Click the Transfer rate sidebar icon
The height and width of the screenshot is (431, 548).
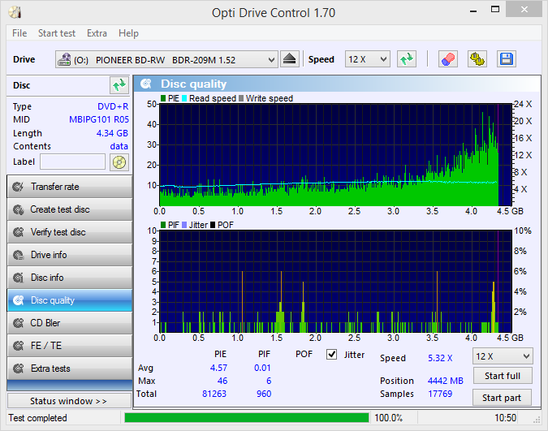(18, 187)
